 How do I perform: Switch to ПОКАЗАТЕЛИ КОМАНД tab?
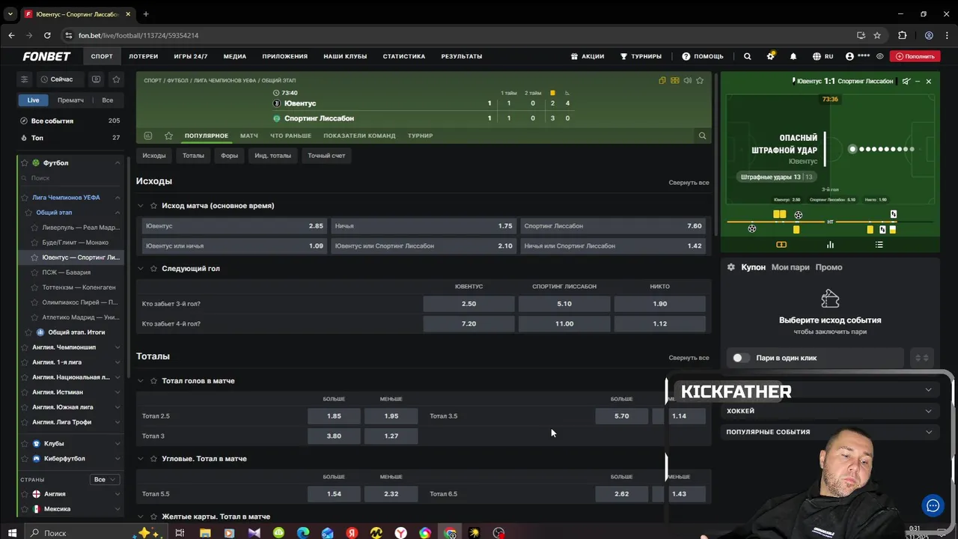359,135
